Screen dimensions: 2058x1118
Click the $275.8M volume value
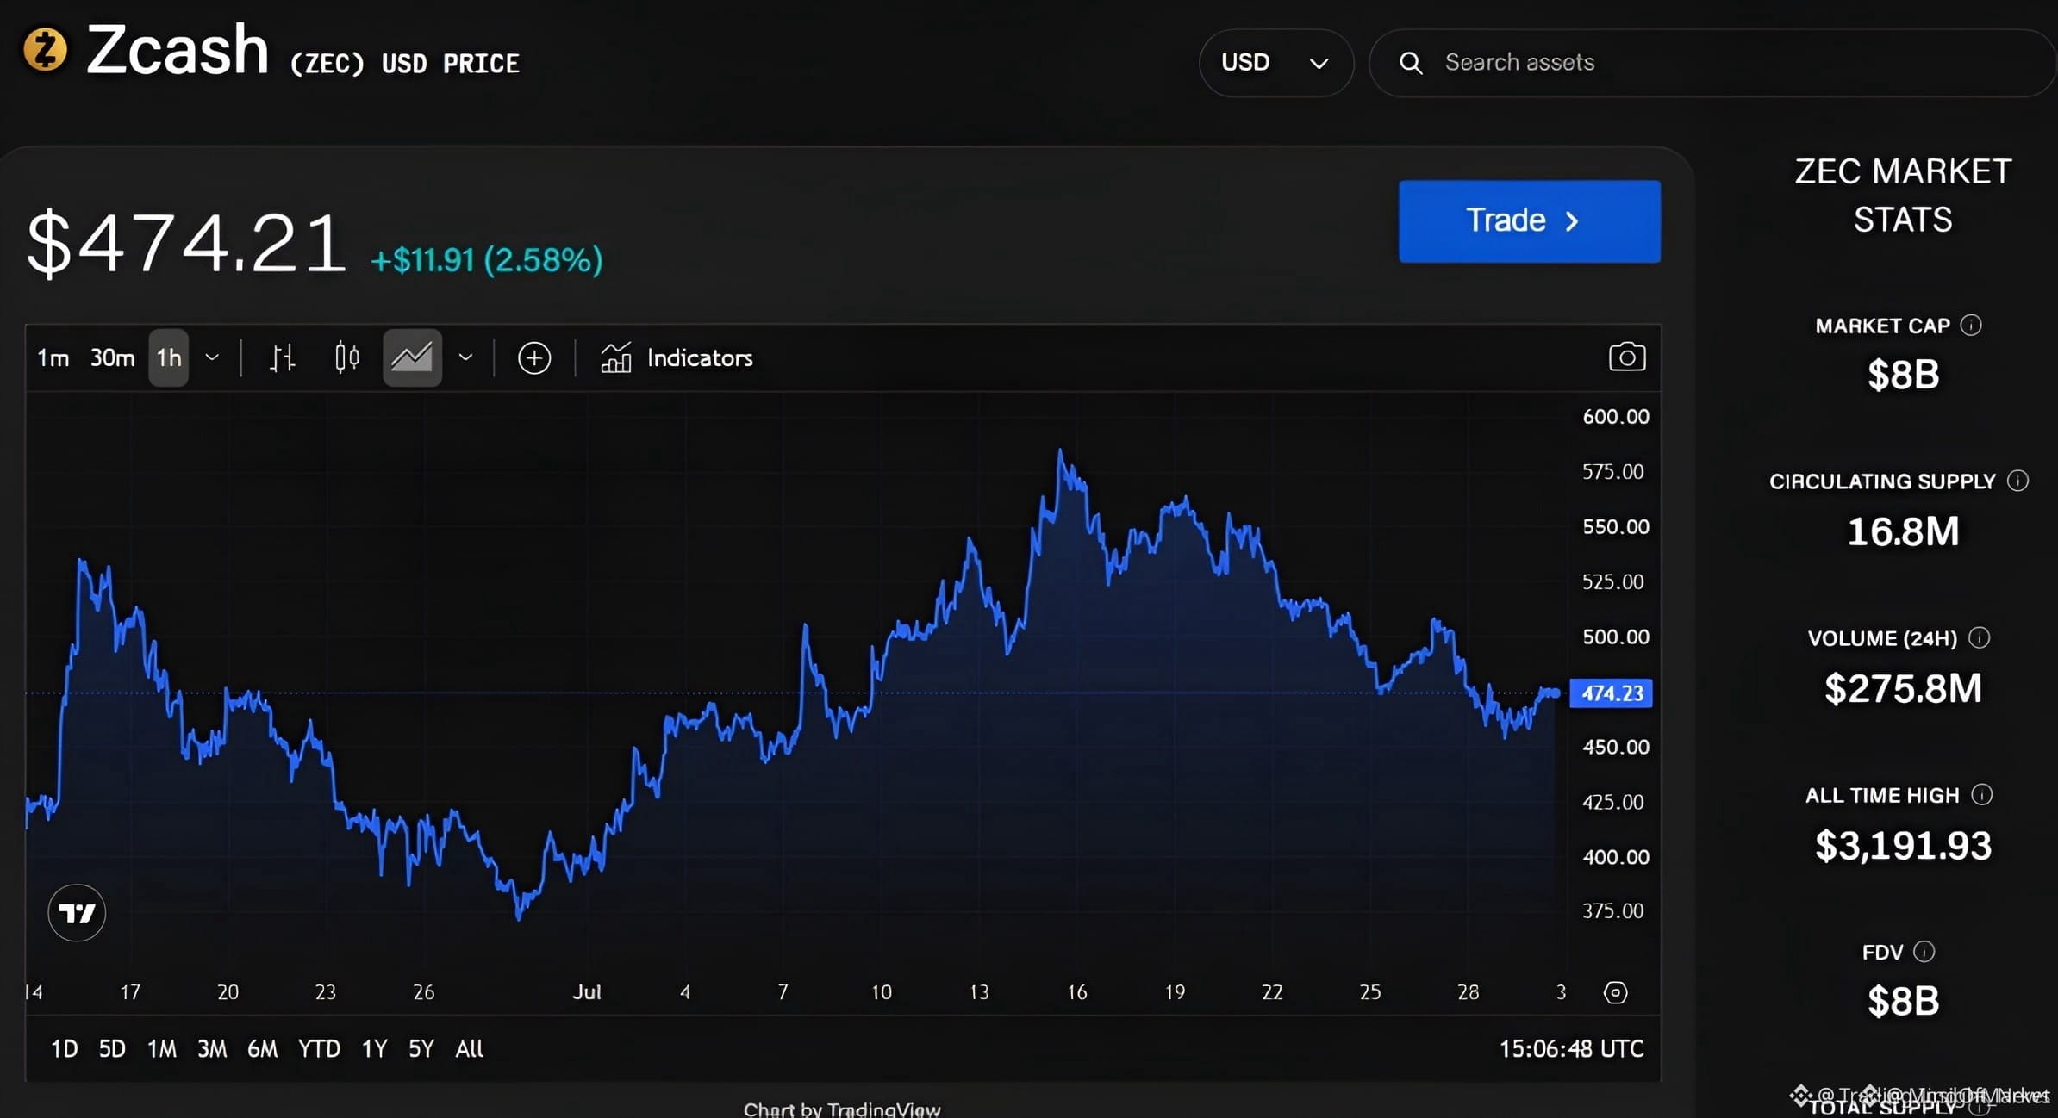coord(1903,688)
